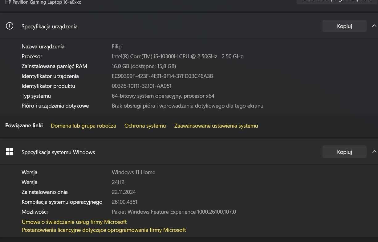Select device ID EC90399F-423F-4E91-9F14-37FD0BC46A3B
This screenshot has width=378, height=242.
[x=162, y=76]
